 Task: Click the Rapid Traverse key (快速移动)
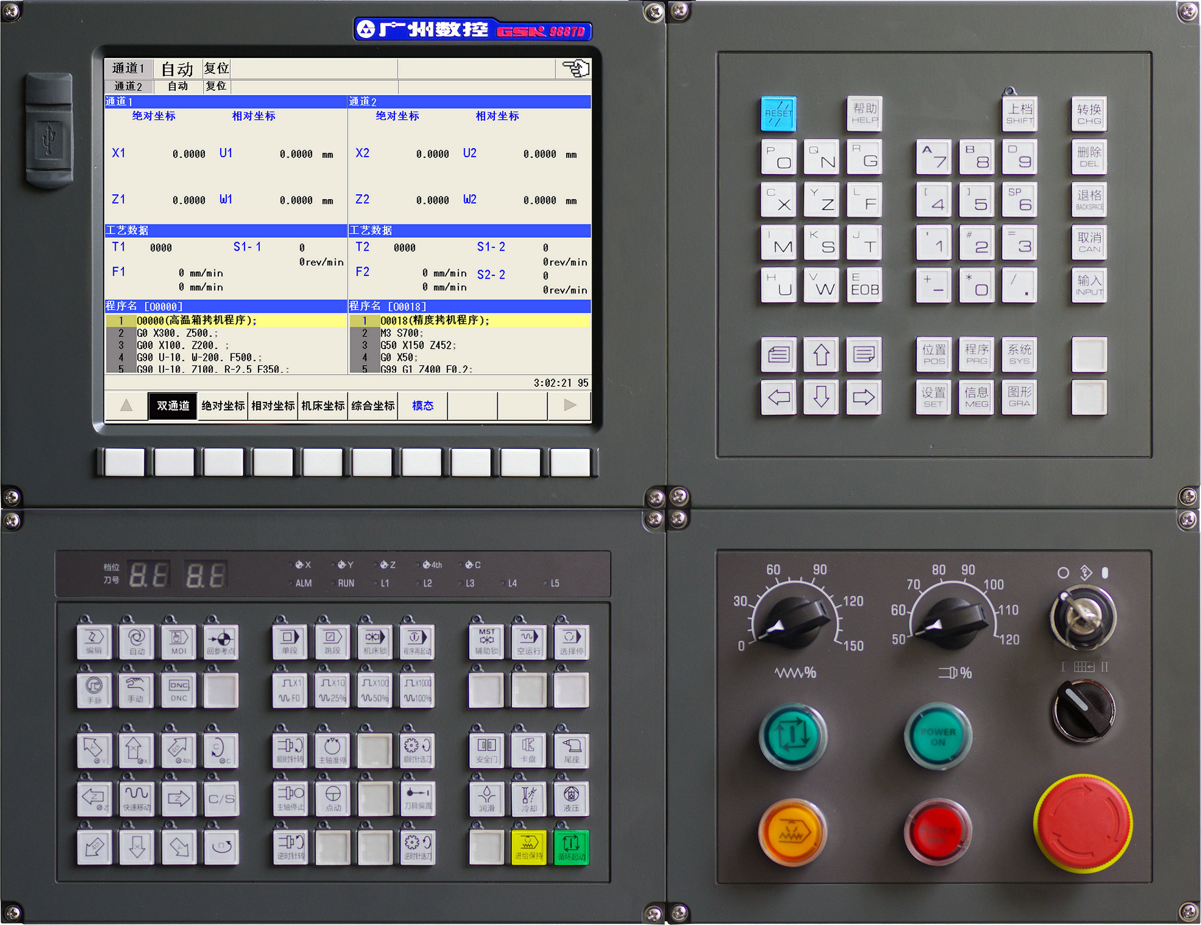[136, 798]
